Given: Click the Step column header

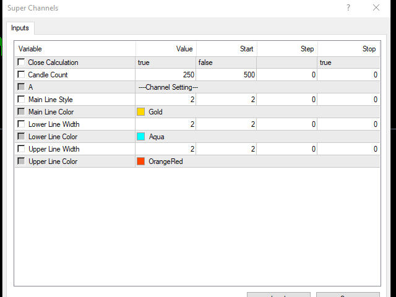Looking at the screenshot, I should click(287, 49).
